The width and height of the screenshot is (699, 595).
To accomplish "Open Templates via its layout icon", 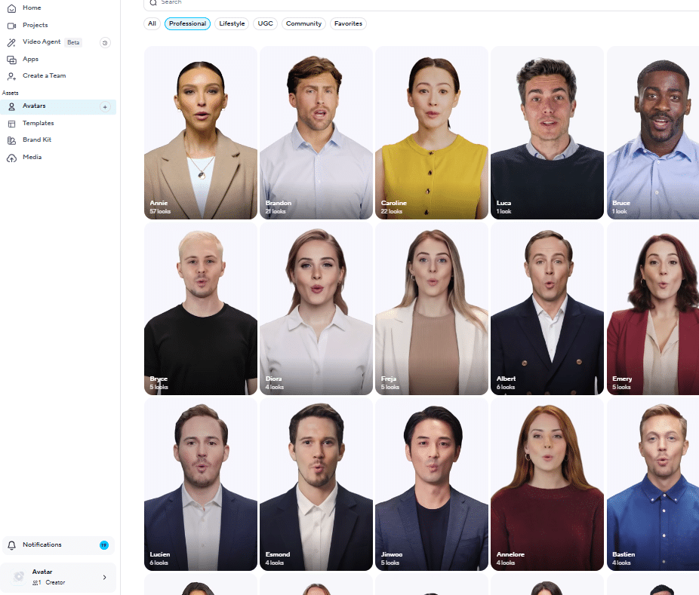I will [11, 123].
